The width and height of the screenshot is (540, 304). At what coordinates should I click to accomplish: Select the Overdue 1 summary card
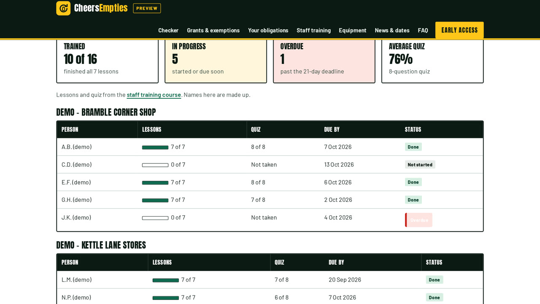pyautogui.click(x=324, y=61)
